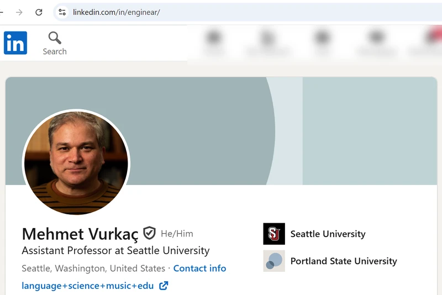Open the language+science+music+edu link
The image size is (442, 295).
(x=88, y=286)
